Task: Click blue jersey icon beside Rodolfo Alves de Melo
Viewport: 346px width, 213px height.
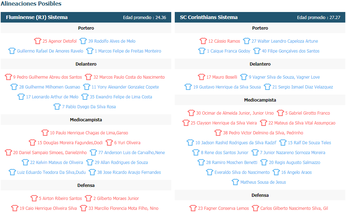Action: coord(83,41)
